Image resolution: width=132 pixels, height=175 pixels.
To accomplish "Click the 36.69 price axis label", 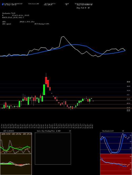I will (x=129, y=86).
